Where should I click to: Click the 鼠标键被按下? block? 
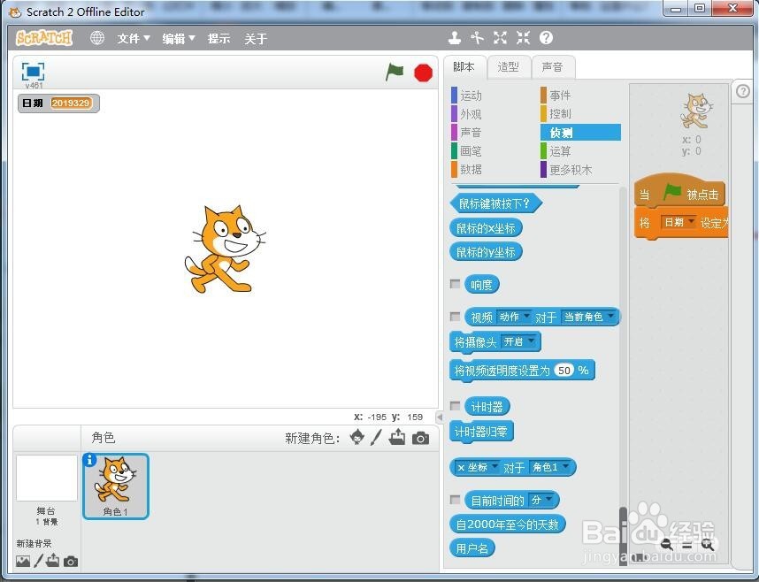click(495, 203)
